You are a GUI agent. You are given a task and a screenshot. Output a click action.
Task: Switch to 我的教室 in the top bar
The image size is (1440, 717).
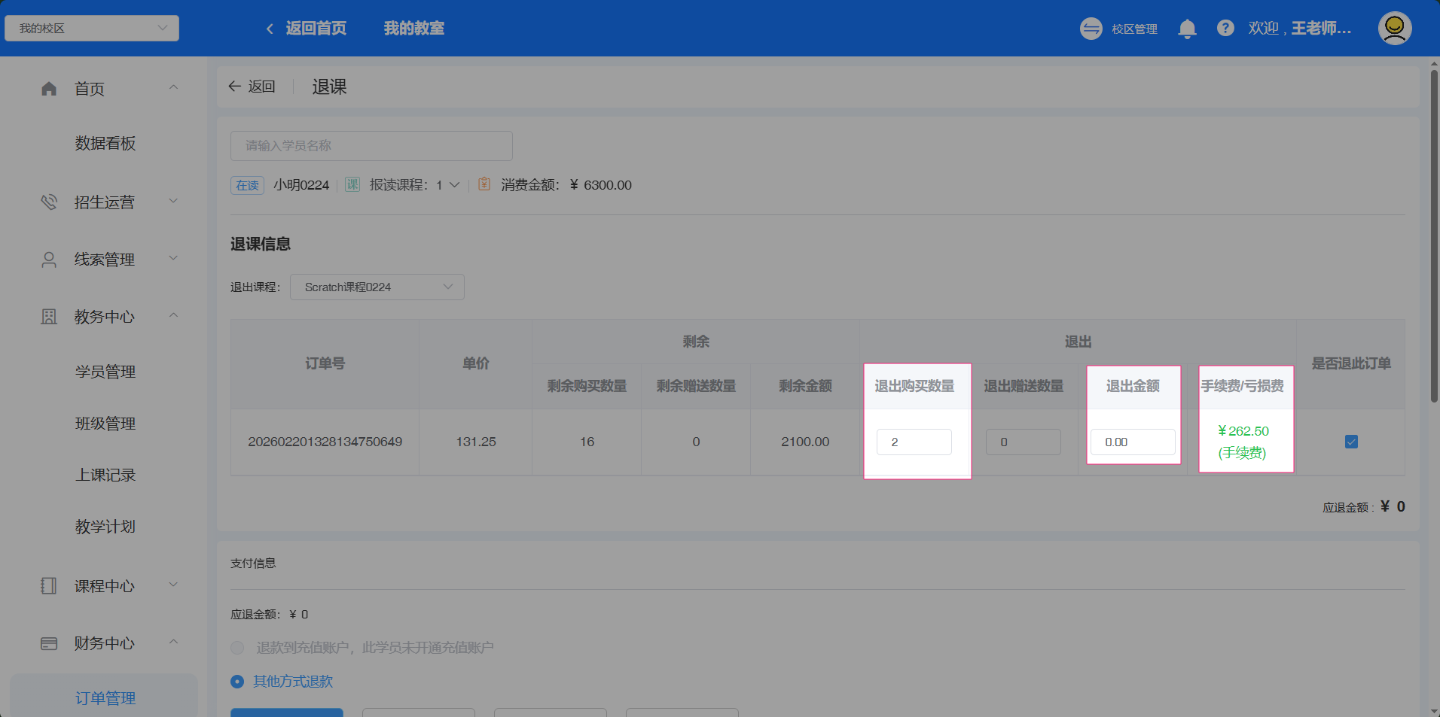pos(413,29)
